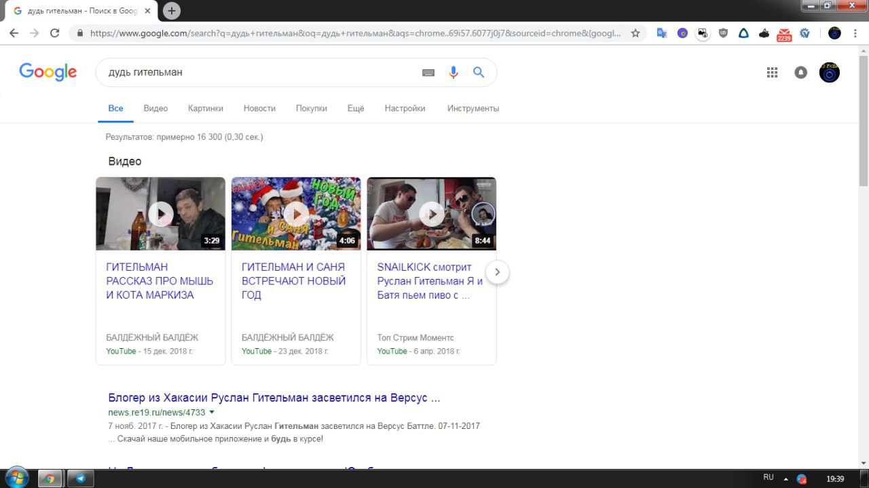This screenshot has height=488, width=869.
Task: Switch to Новости results tab
Action: pyautogui.click(x=259, y=109)
